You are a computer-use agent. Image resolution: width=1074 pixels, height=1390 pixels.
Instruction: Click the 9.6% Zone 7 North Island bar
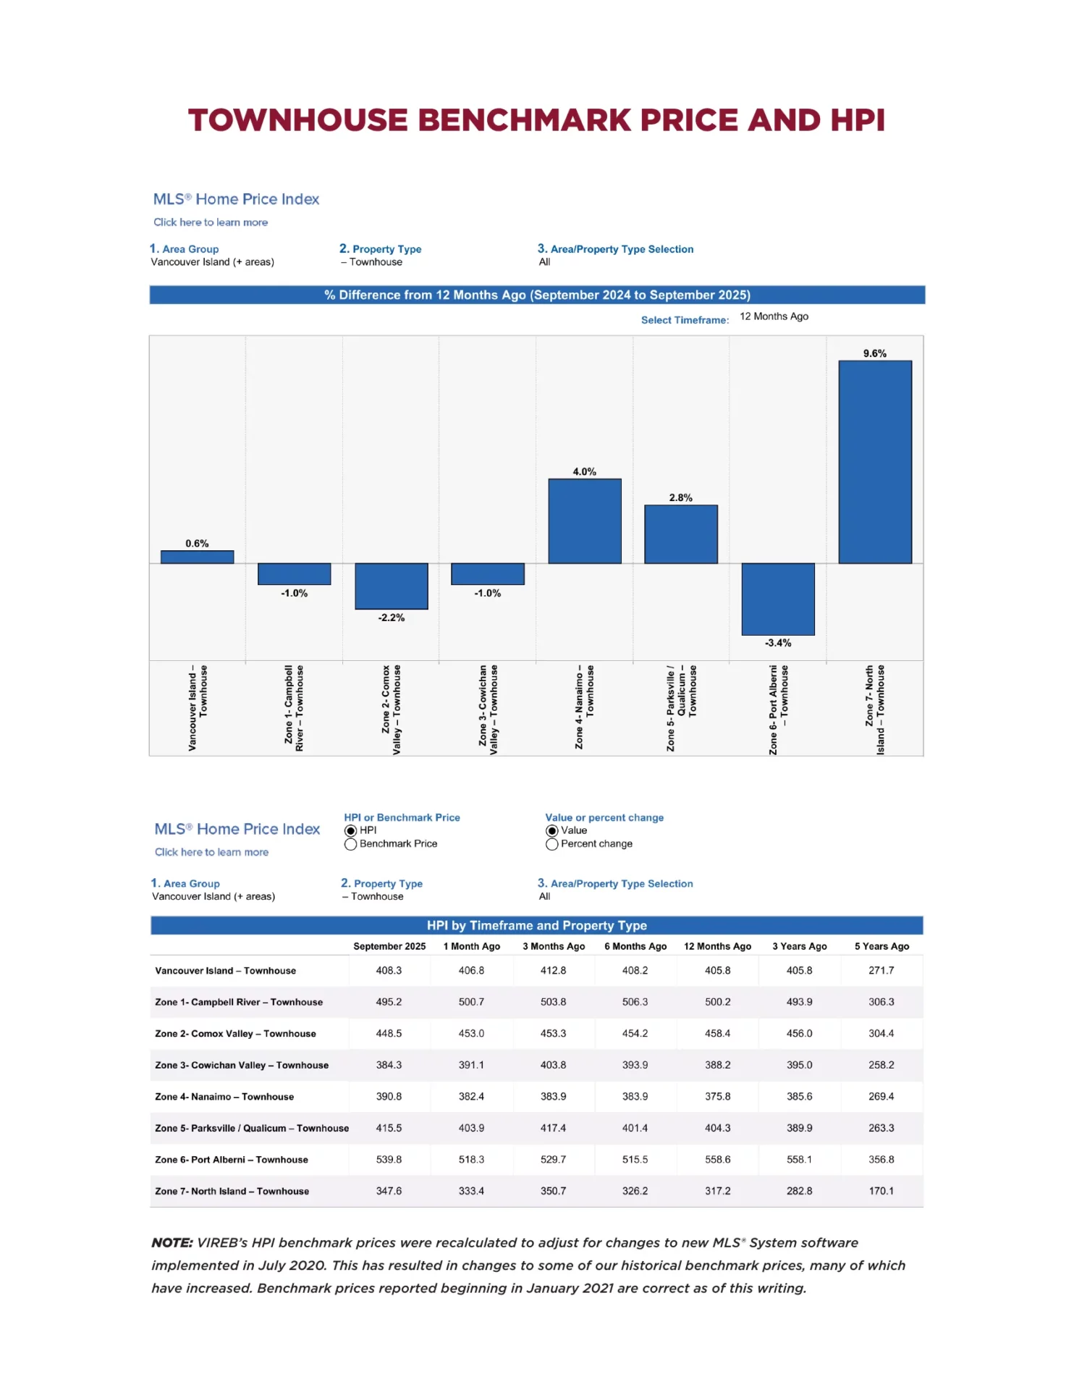click(874, 462)
